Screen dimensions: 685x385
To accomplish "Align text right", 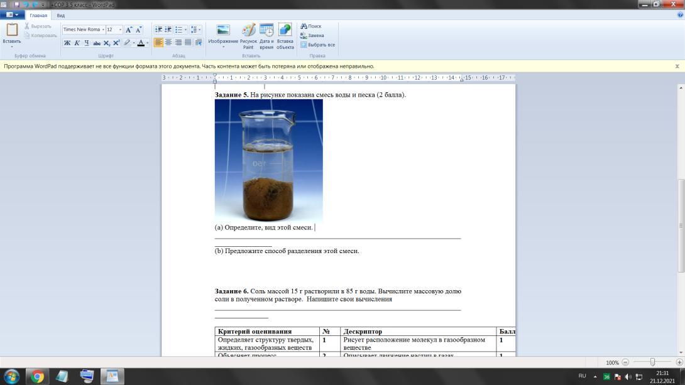I will point(178,42).
